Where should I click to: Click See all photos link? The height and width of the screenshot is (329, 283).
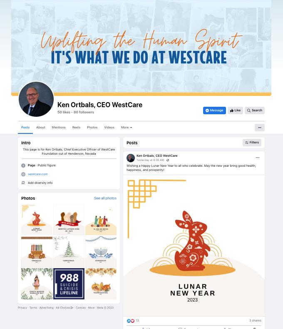[105, 198]
